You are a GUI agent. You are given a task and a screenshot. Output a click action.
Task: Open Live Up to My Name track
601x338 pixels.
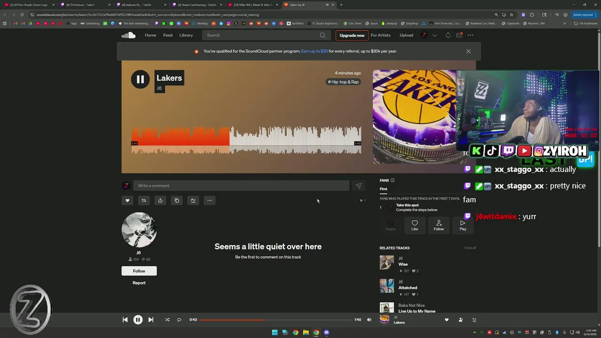coord(416,311)
